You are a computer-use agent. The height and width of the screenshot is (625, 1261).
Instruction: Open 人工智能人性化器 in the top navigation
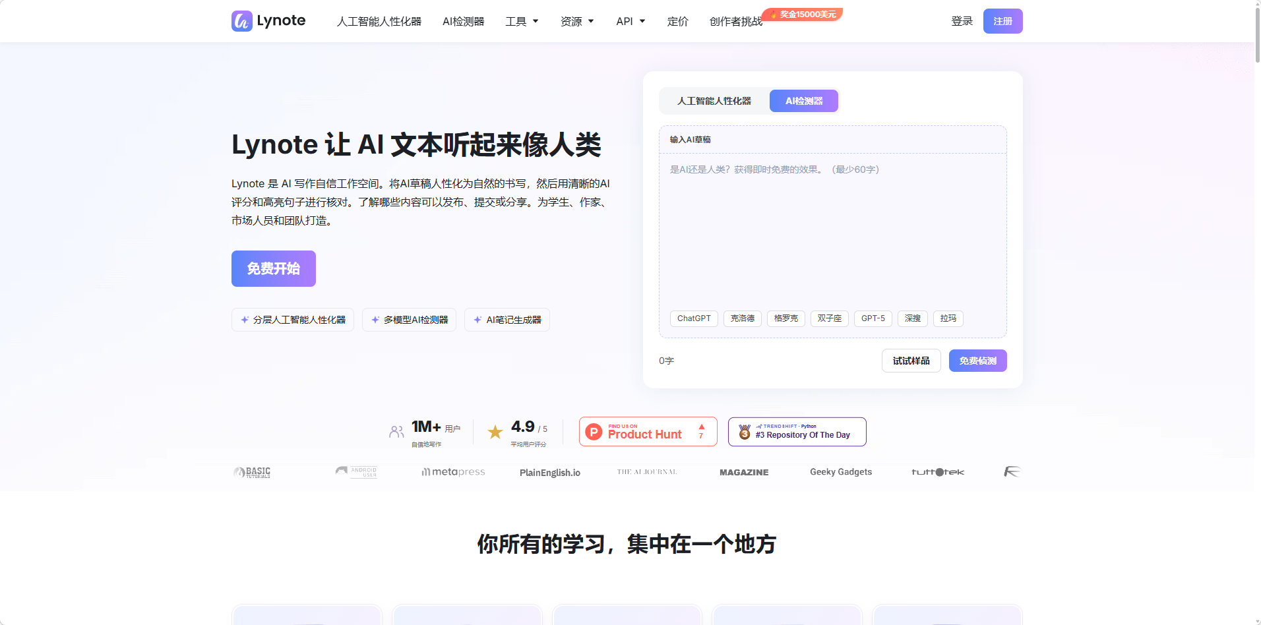click(x=379, y=21)
